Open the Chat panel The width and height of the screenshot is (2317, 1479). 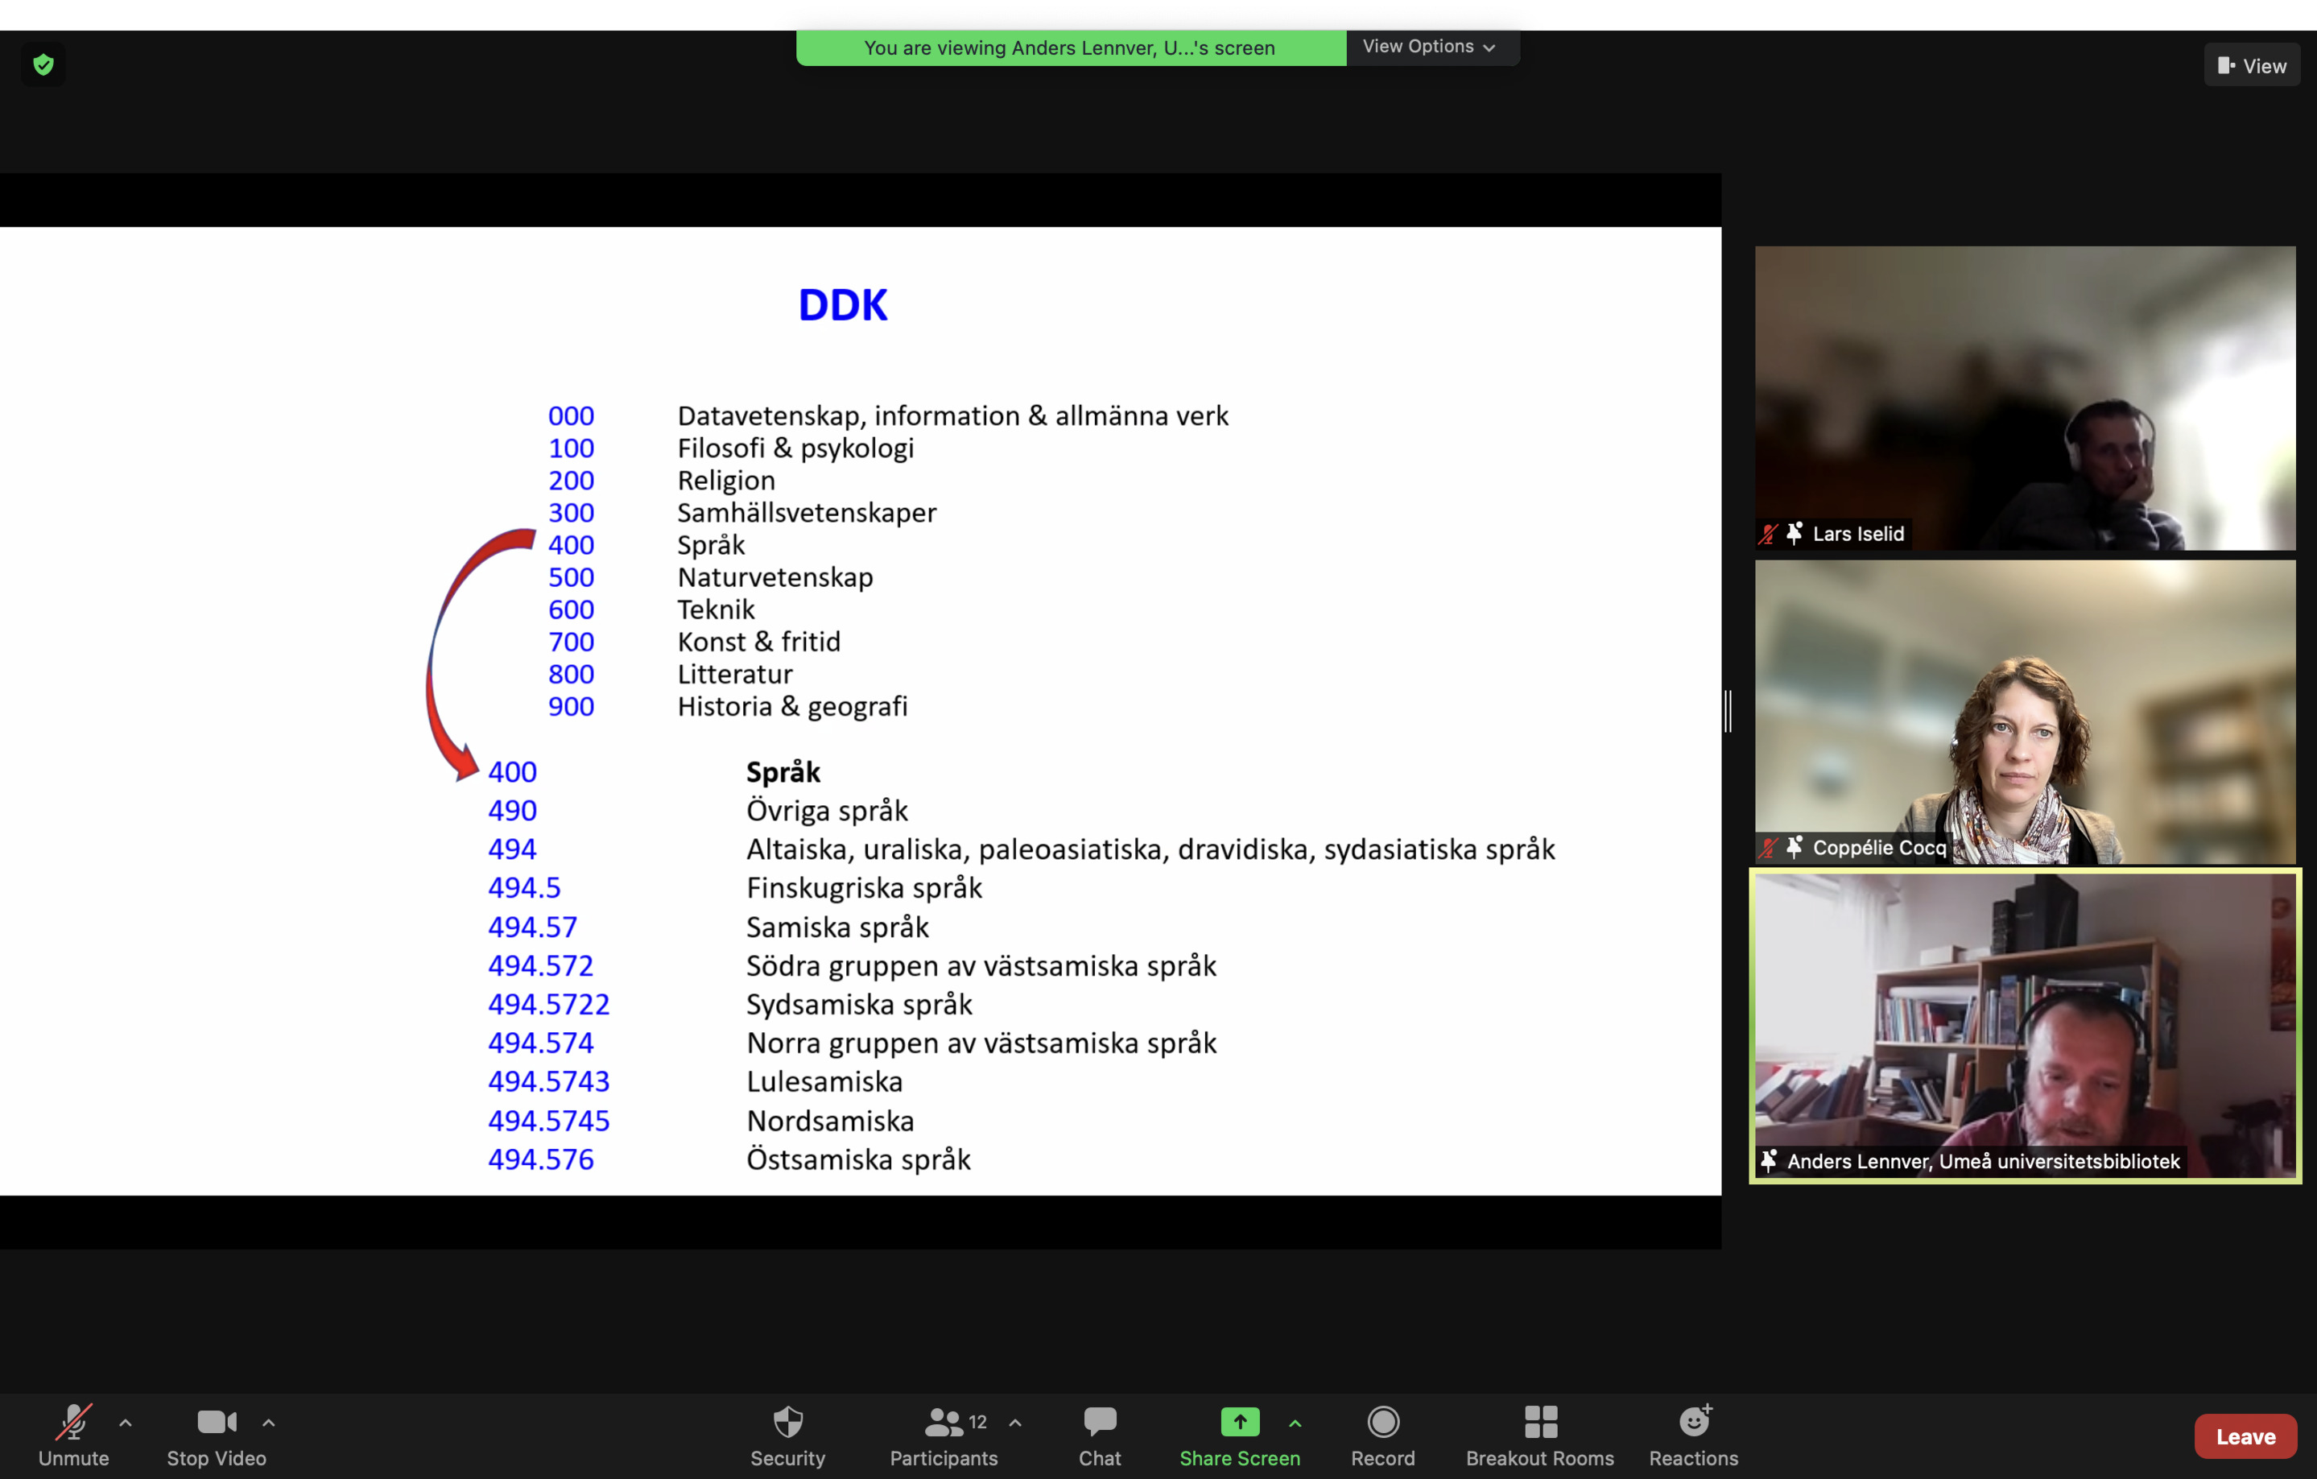(1099, 1435)
